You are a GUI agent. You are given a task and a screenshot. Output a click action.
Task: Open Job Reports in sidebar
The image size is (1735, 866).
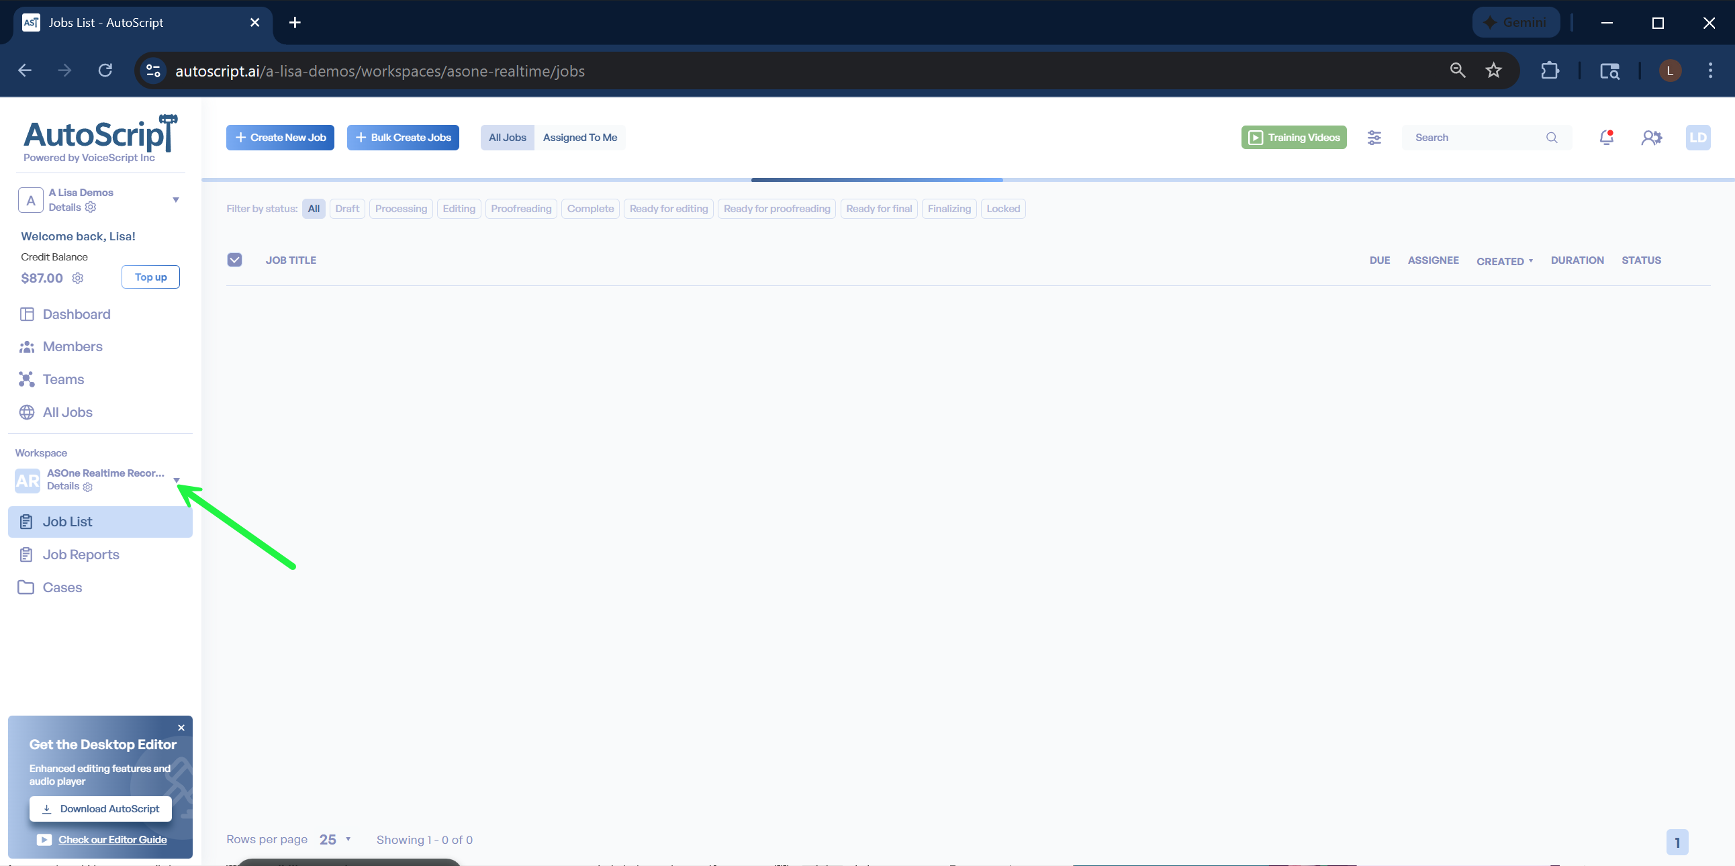click(x=81, y=555)
